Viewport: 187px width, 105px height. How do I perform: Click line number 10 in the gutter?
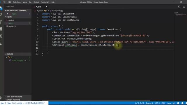[37, 42]
